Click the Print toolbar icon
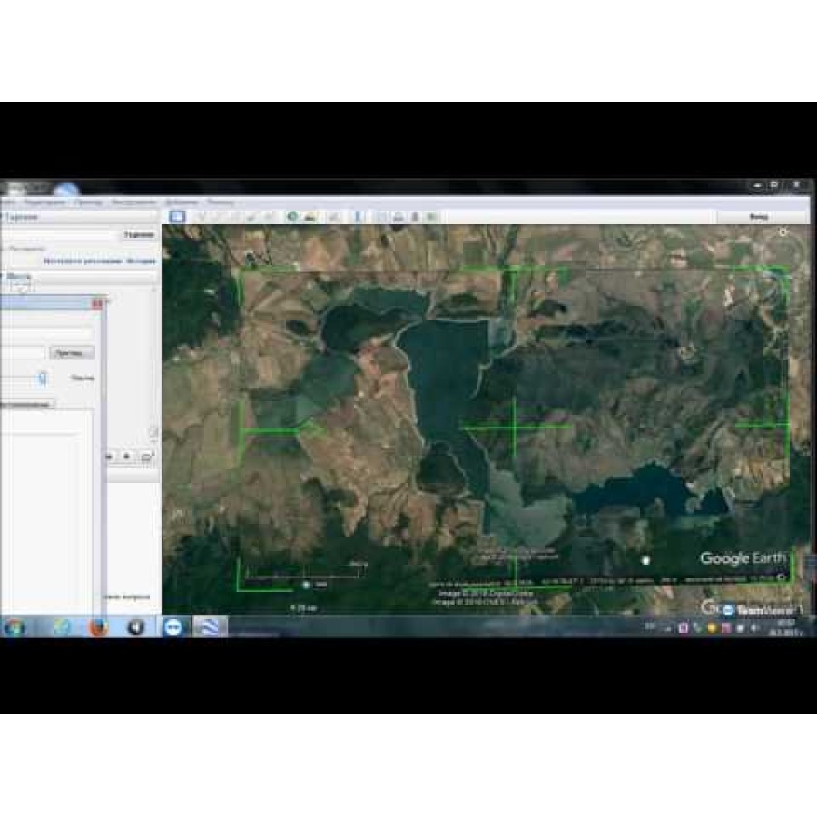817x817 pixels. click(x=399, y=216)
